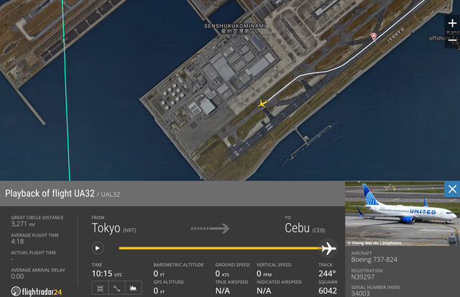Click the yellow aircraft on the map
460x297 pixels.
click(x=262, y=104)
